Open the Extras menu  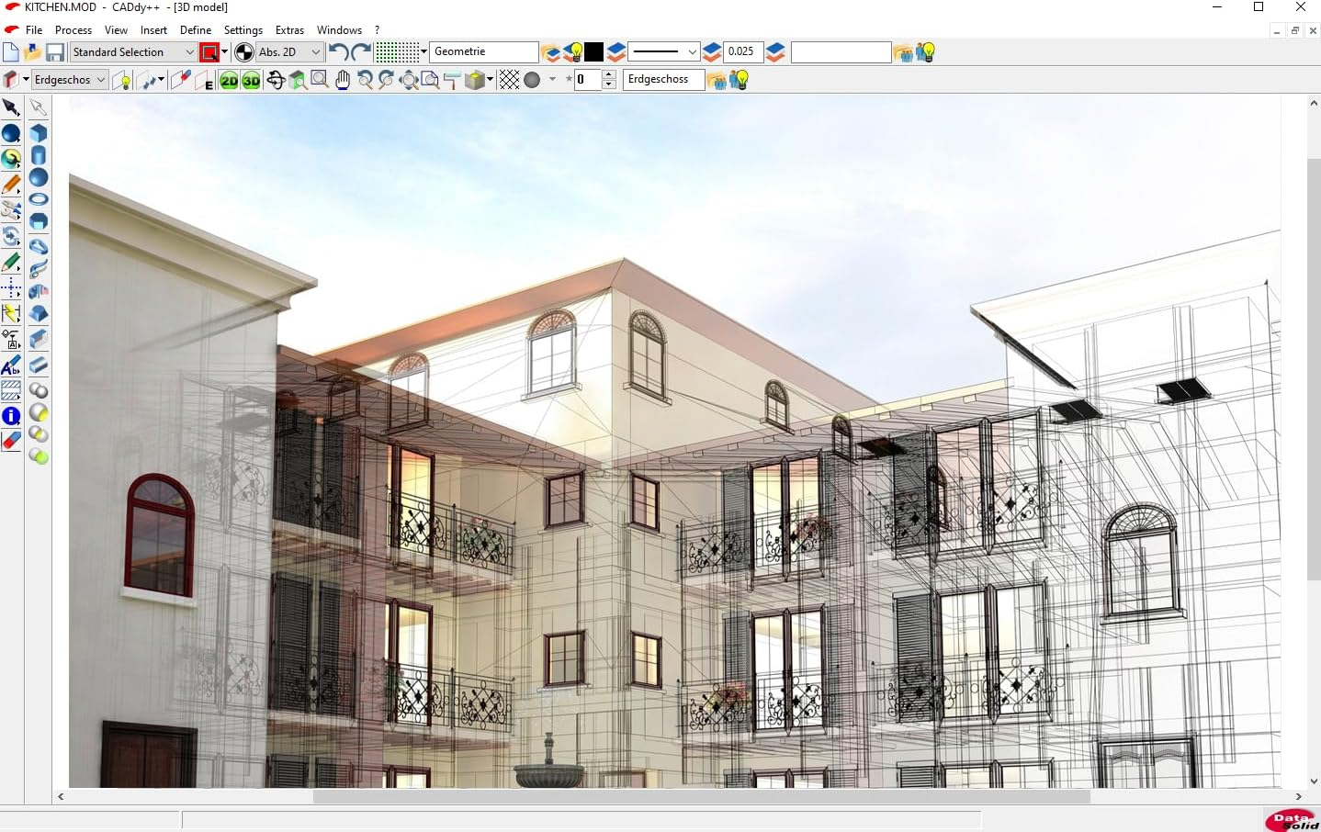[289, 29]
